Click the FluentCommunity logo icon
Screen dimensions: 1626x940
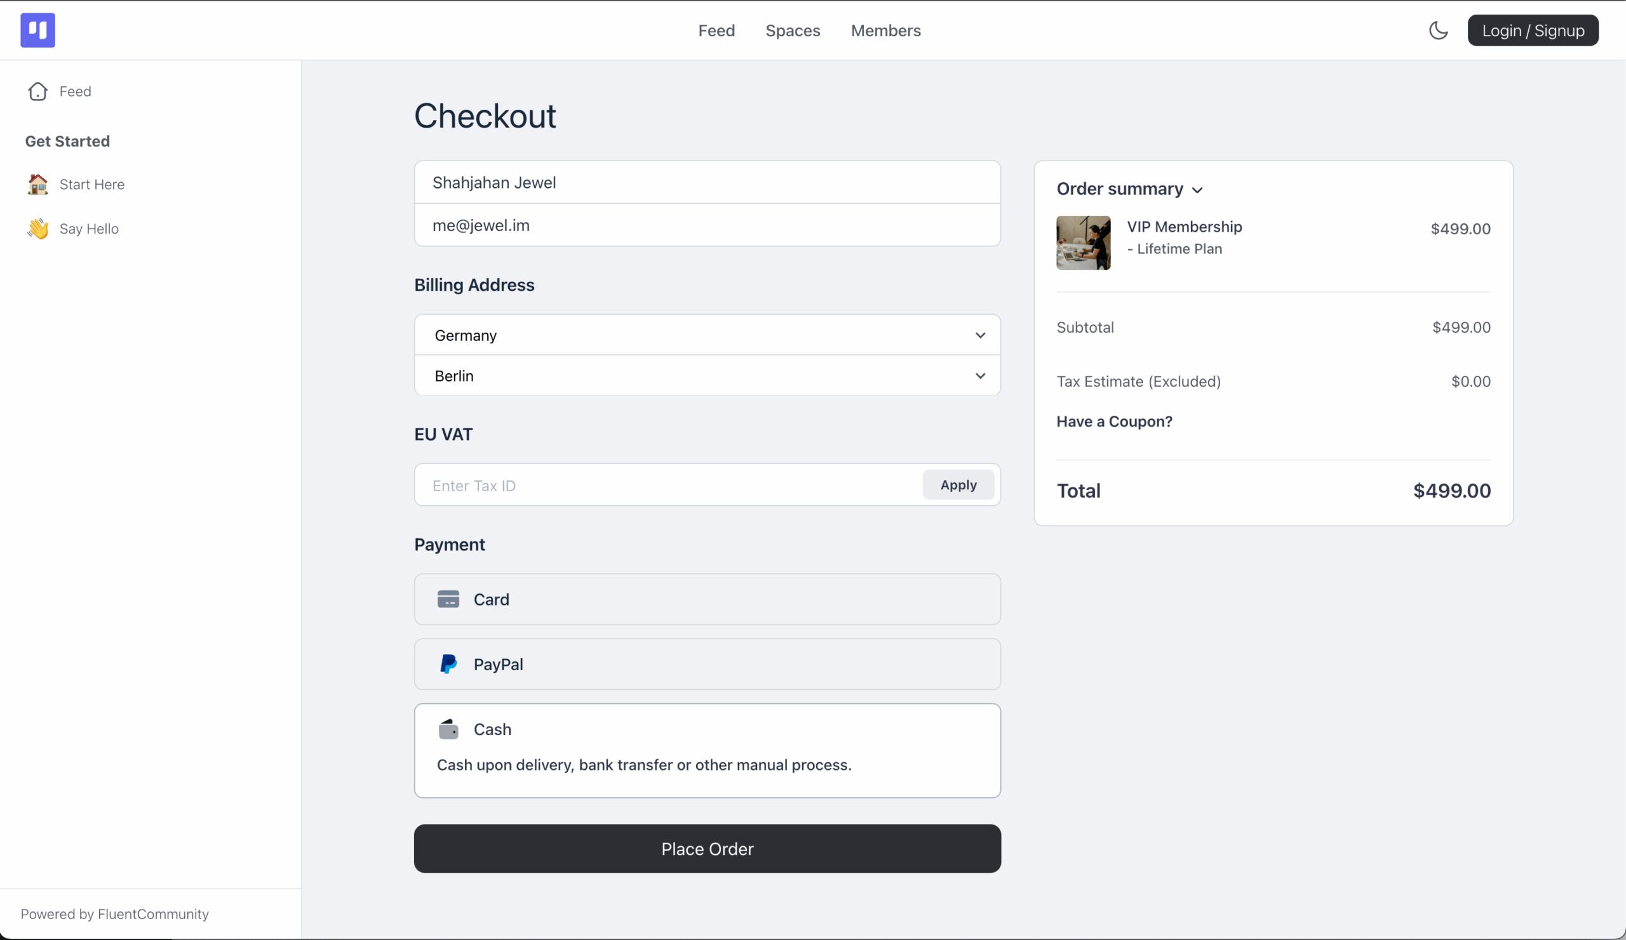point(37,30)
